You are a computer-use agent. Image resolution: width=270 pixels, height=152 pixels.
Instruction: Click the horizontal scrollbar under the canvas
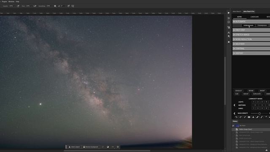(x=107, y=151)
